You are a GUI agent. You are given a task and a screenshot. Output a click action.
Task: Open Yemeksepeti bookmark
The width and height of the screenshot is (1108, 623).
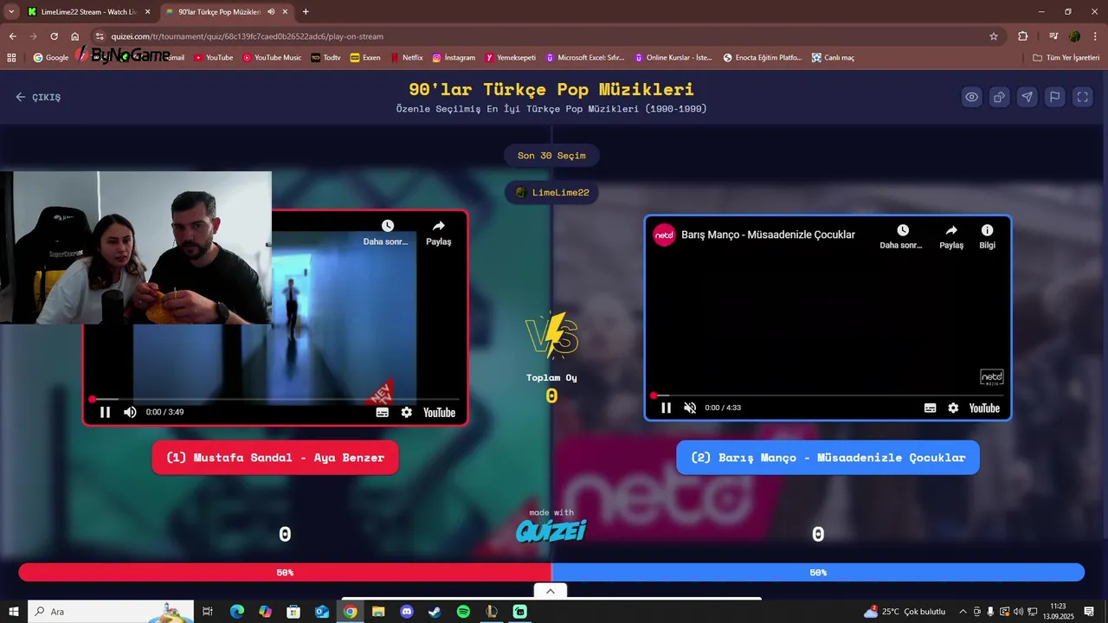(x=512, y=57)
